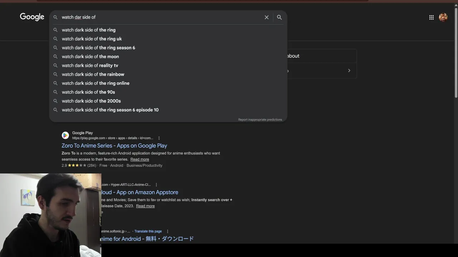Viewport: 458px width, 257px height.
Task: Click magnifier icon beside 'reality tv' suggestion
Action: (x=55, y=65)
